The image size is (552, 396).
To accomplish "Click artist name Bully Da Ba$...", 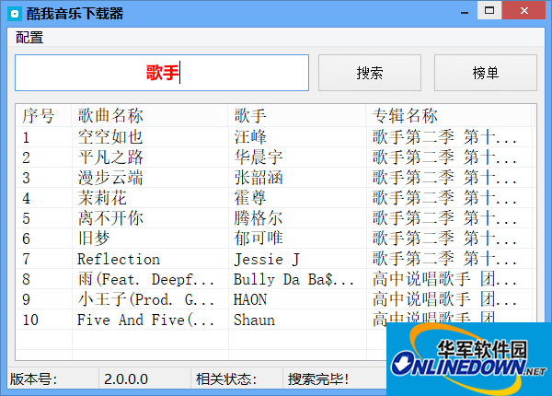I will pos(294,279).
